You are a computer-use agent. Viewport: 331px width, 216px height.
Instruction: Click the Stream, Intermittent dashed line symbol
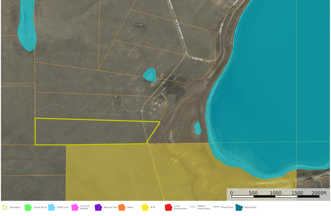click(192, 207)
